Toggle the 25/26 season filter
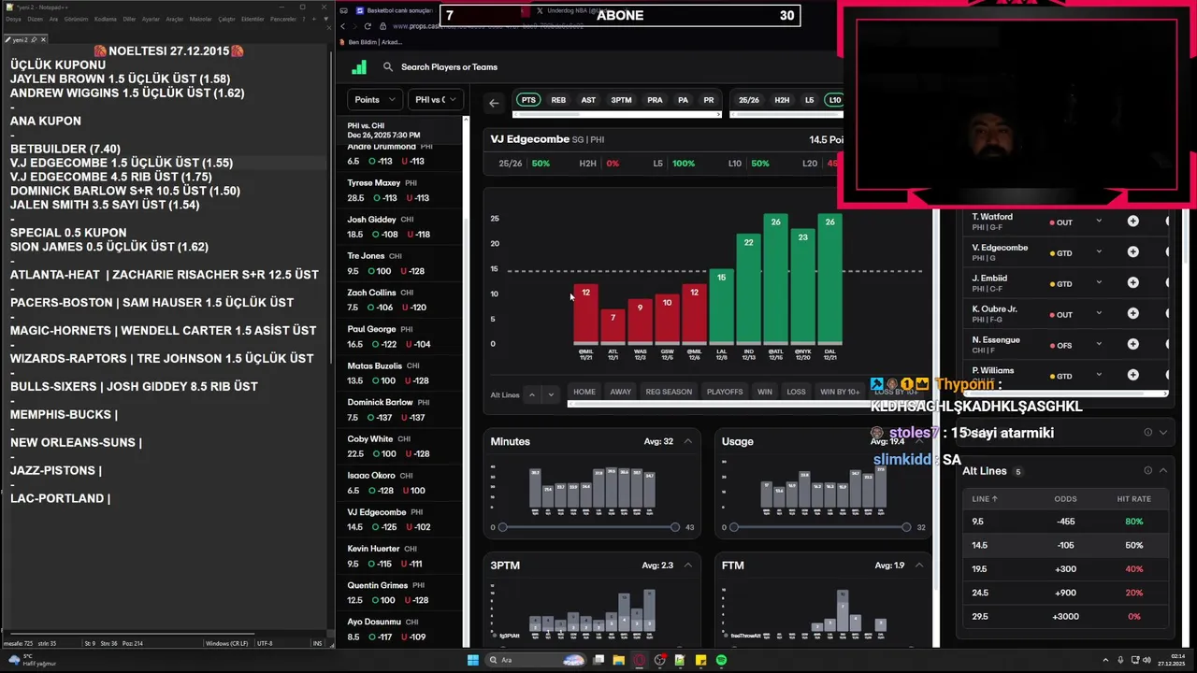 coord(749,100)
